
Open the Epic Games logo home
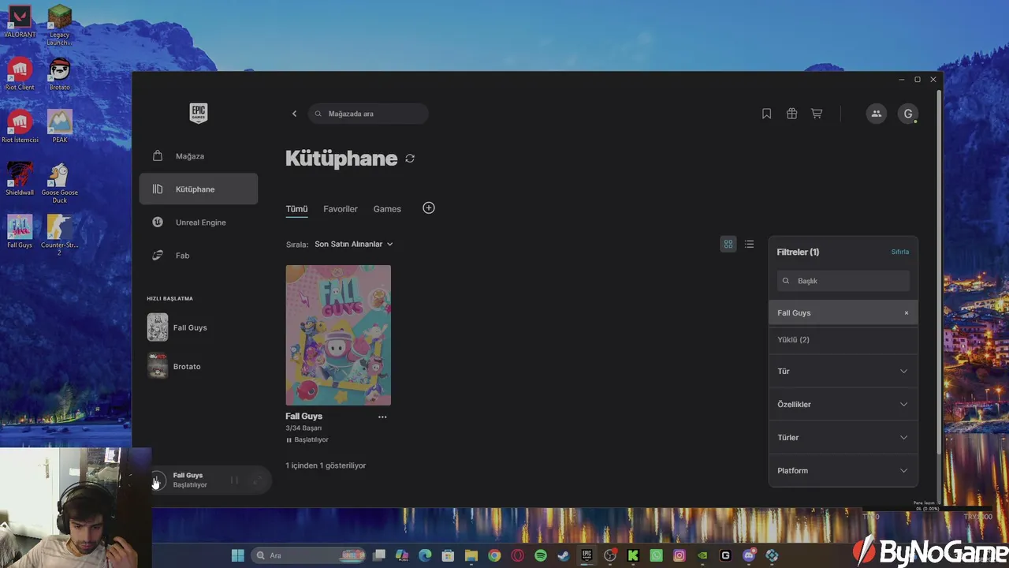pos(199,113)
